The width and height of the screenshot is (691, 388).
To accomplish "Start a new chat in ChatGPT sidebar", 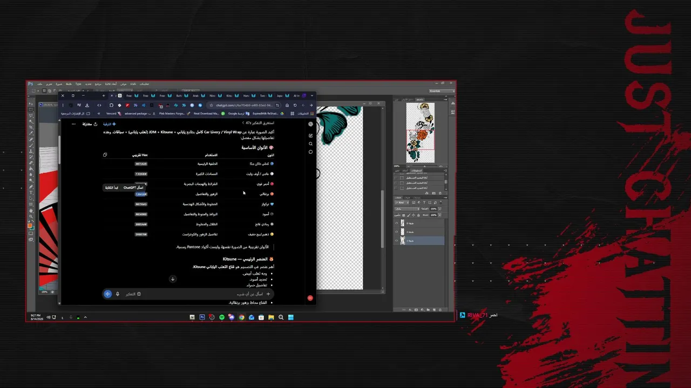I will tap(310, 135).
